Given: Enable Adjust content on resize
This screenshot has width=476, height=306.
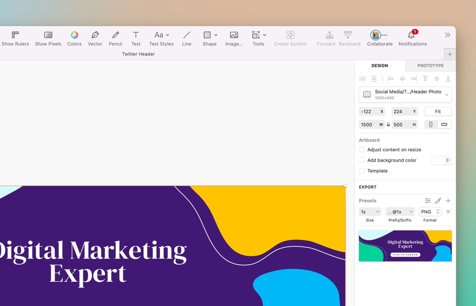Looking at the screenshot, I should 362,150.
